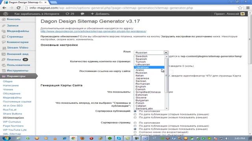Select Swedish in language list
252x141 pixels.
(149, 56)
